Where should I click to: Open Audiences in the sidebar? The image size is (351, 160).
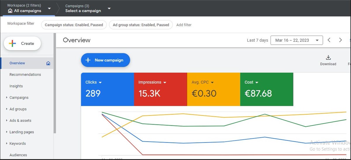pos(18,155)
